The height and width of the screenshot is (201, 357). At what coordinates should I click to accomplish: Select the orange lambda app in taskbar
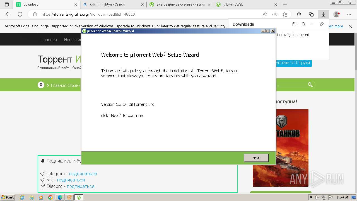coord(69,197)
